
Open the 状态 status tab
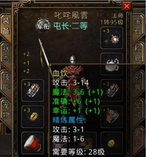(6, 54)
